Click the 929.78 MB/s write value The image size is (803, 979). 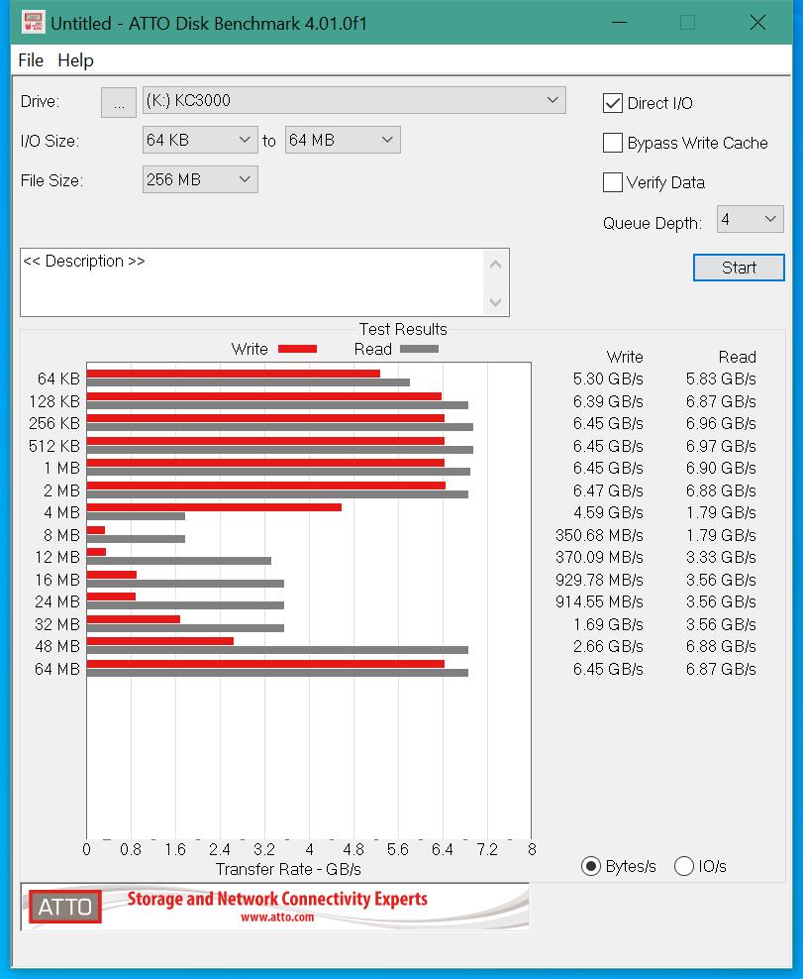click(x=599, y=580)
